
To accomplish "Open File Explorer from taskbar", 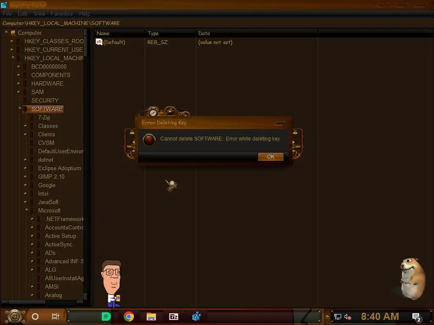I will (x=151, y=317).
